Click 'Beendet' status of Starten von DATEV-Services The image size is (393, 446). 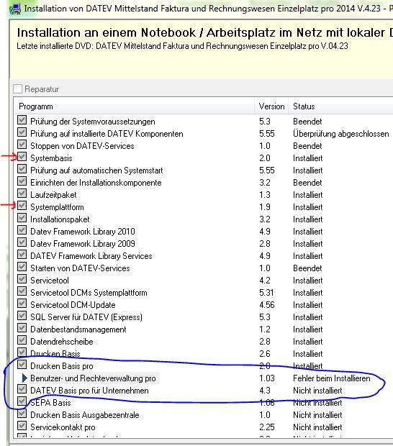tap(307, 268)
